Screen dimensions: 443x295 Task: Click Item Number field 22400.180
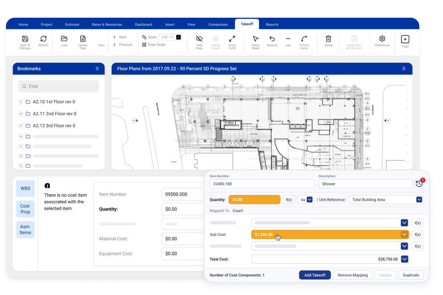pos(262,184)
